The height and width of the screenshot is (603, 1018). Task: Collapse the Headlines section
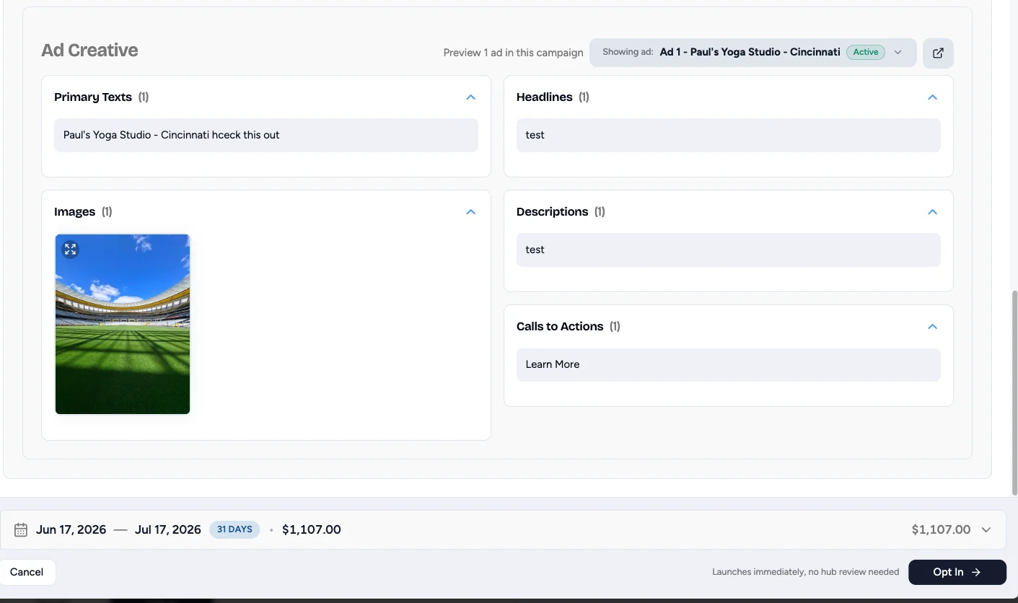coord(932,97)
